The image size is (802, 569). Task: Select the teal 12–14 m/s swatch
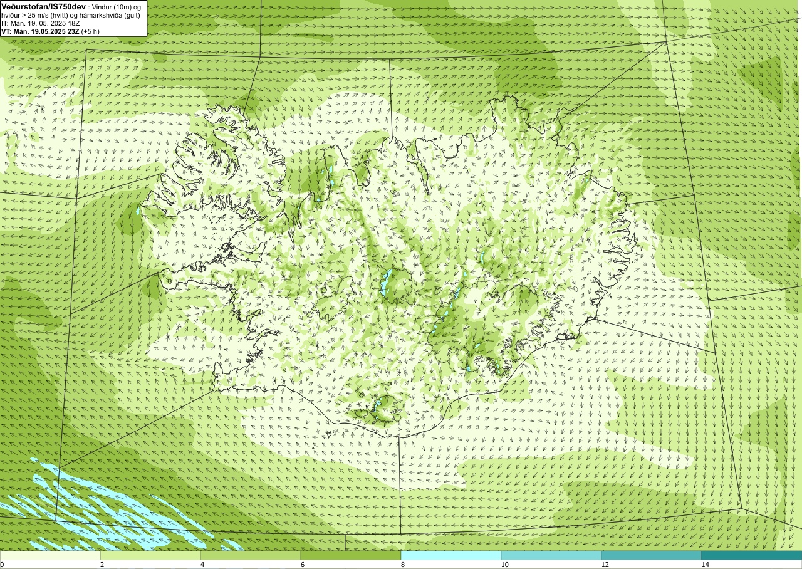[652, 555]
